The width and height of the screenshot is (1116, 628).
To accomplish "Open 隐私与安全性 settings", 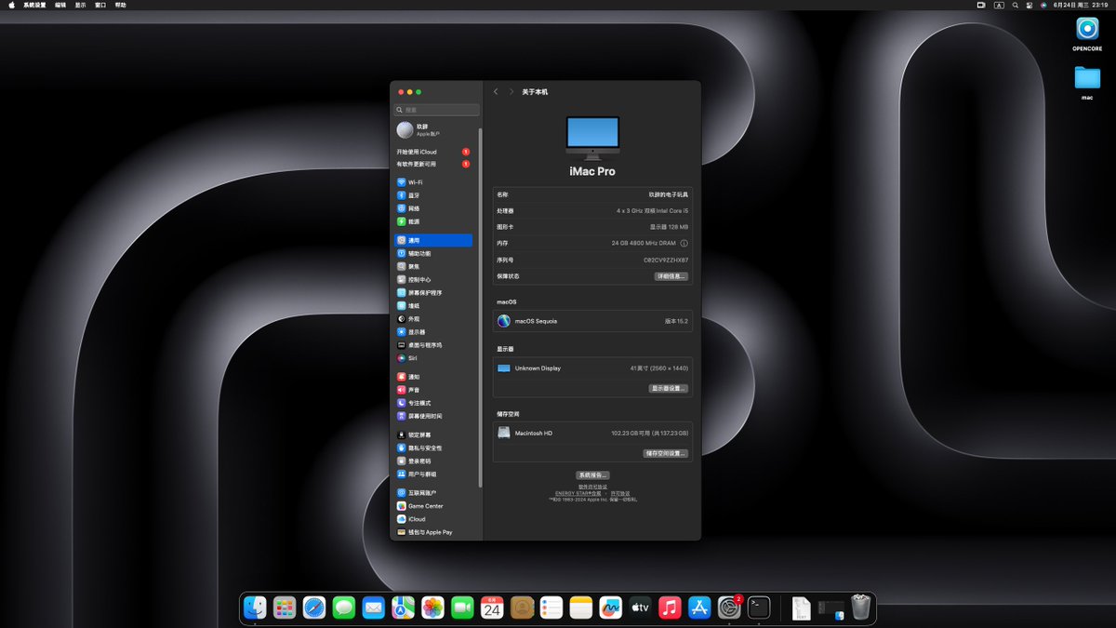I will pos(433,448).
